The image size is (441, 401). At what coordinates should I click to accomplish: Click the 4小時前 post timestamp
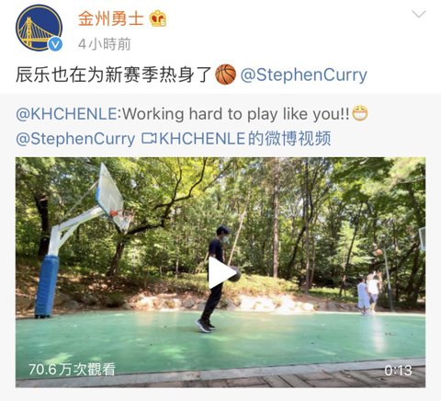click(x=105, y=44)
